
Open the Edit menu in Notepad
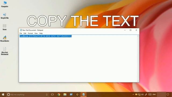coord(25,33)
